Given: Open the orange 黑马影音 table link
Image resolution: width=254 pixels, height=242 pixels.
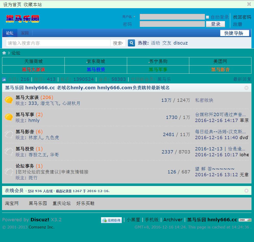Looking at the screenshot, I should point(220,70).
